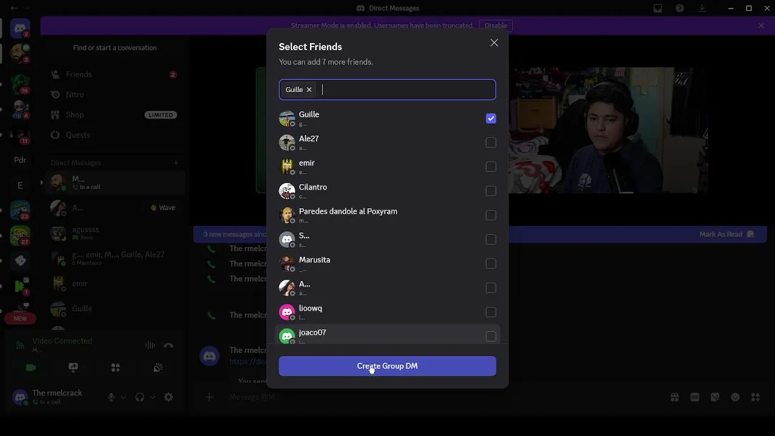Open the sticker picker
The height and width of the screenshot is (436, 775).
715,397
